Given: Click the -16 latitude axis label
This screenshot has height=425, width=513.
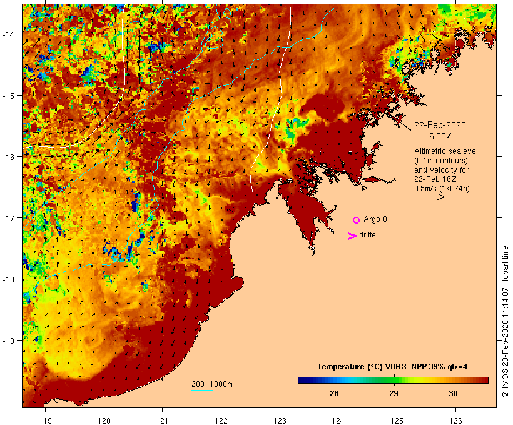Looking at the screenshot, I should point(8,157).
